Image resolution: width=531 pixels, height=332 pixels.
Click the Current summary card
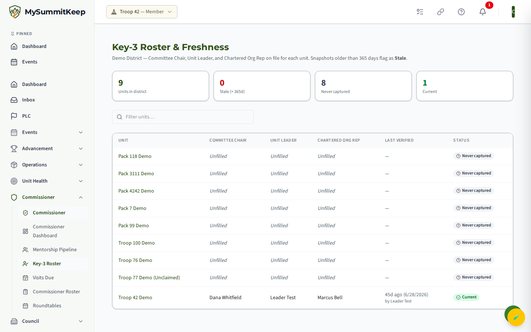(x=465, y=86)
